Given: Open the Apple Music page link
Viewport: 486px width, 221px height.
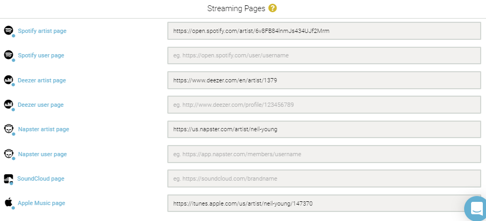Looking at the screenshot, I should pos(42,203).
